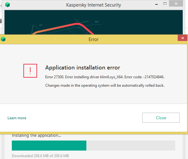The image size is (188, 159).
Task: Click the Kaspersky logo in main title bar
Action: coord(7,5)
